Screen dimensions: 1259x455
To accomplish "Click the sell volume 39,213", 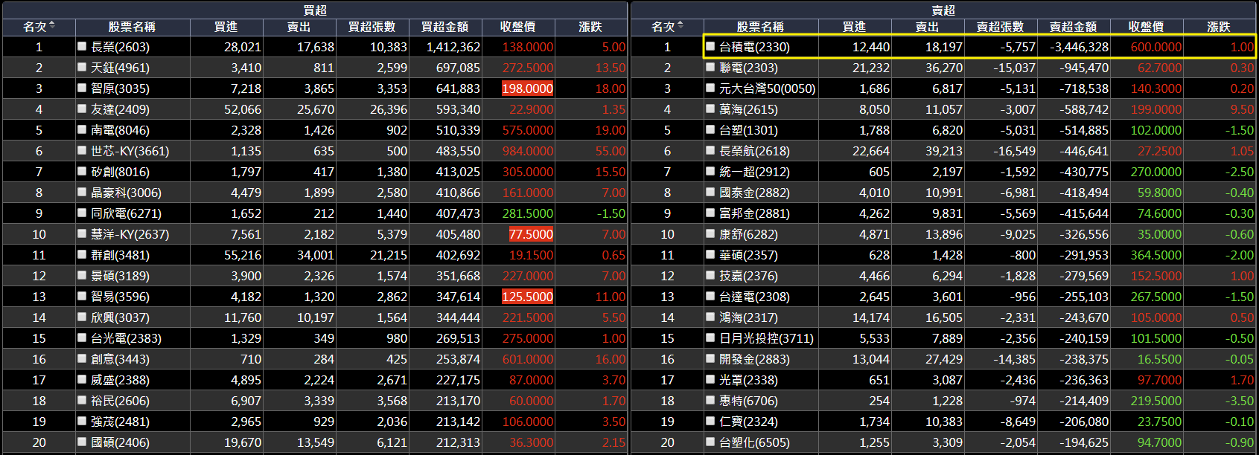I will tap(944, 151).
